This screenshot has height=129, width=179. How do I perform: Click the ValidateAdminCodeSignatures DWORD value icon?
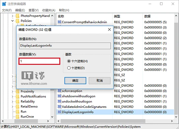(59, 107)
